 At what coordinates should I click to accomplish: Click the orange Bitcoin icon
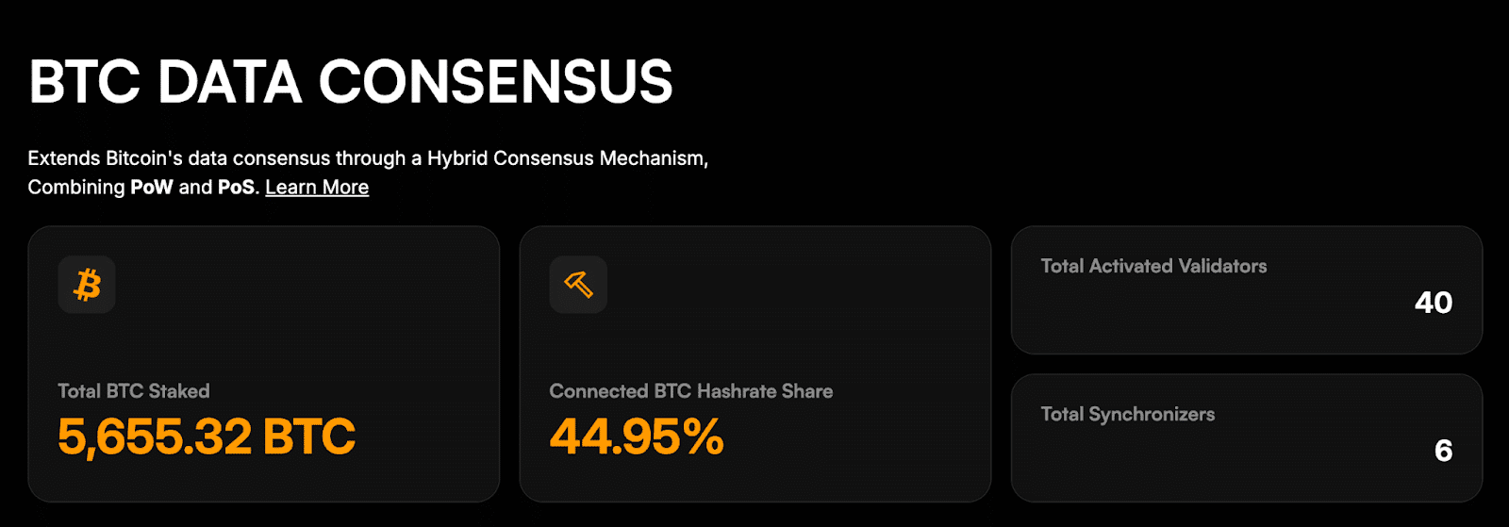pyautogui.click(x=87, y=285)
